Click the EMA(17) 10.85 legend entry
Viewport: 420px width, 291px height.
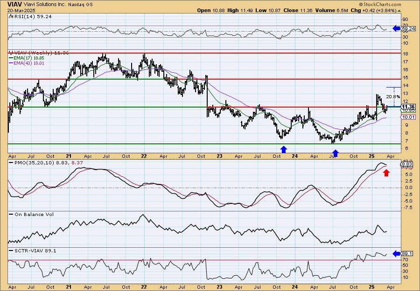tap(29, 58)
